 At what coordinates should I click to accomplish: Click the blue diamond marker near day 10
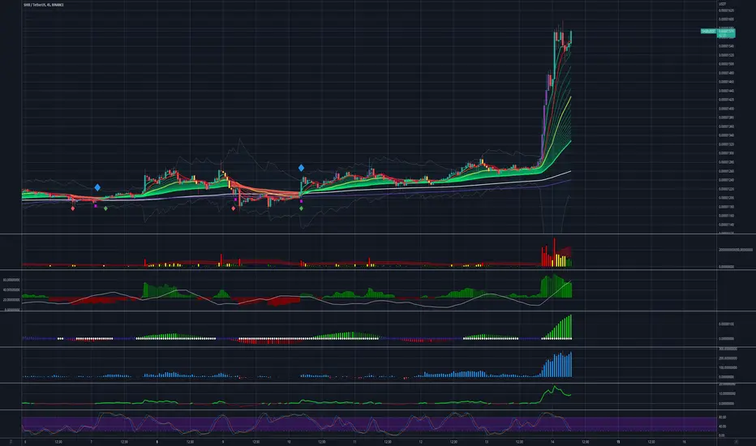point(301,168)
